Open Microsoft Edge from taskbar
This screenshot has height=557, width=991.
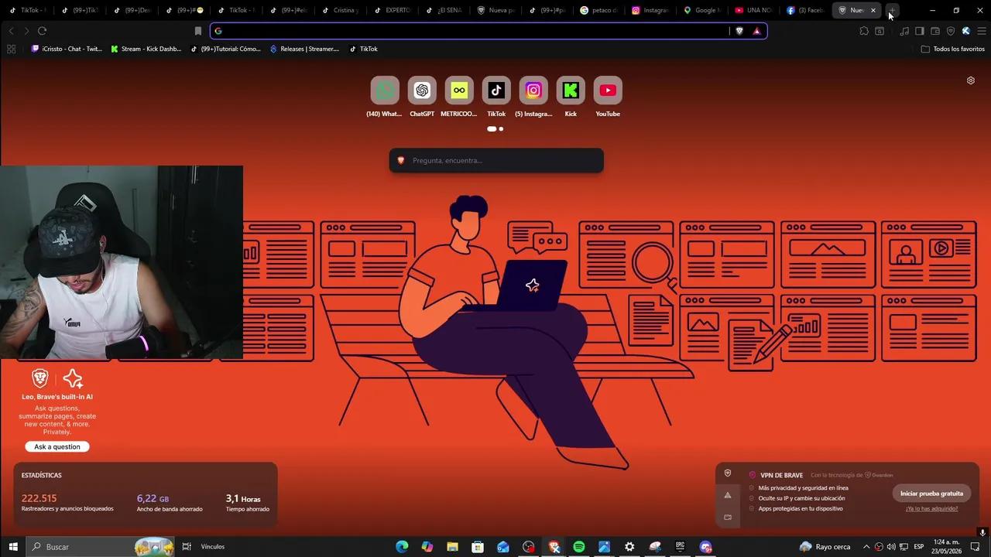402,547
